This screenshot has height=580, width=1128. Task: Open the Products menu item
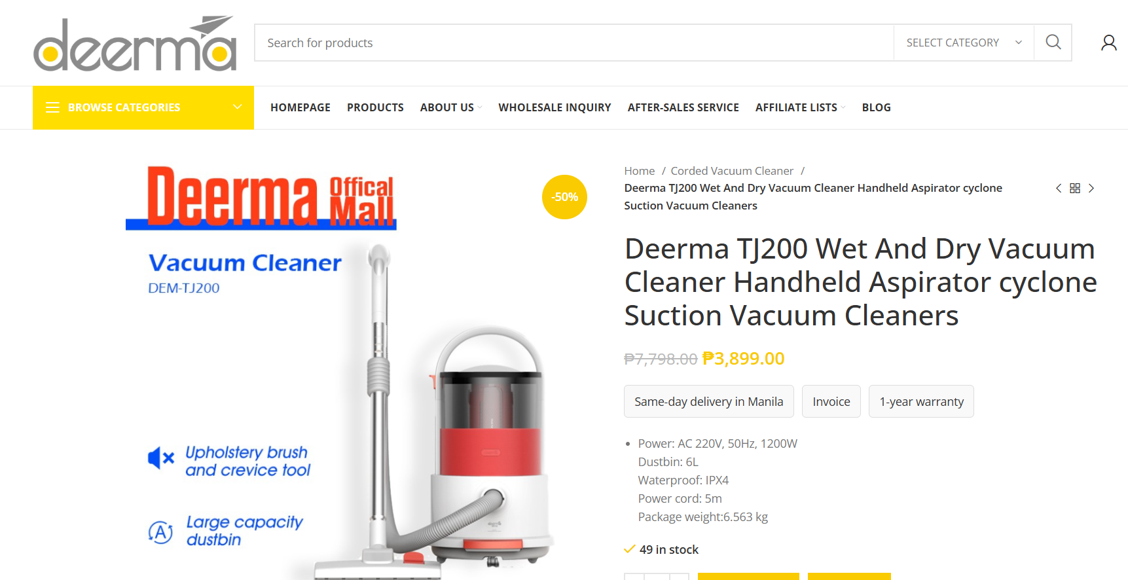click(x=375, y=107)
